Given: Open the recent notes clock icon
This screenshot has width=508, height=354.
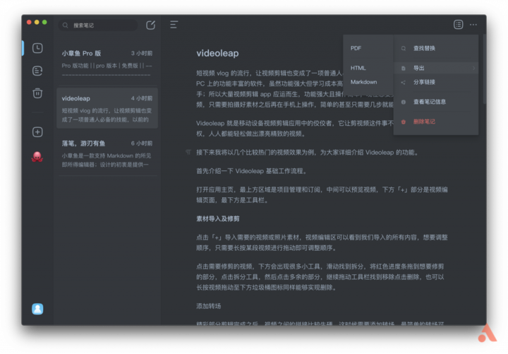Looking at the screenshot, I should pyautogui.click(x=37, y=48).
